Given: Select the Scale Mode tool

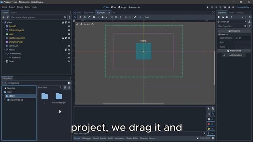Looking at the screenshot, I should (x=89, y=17).
